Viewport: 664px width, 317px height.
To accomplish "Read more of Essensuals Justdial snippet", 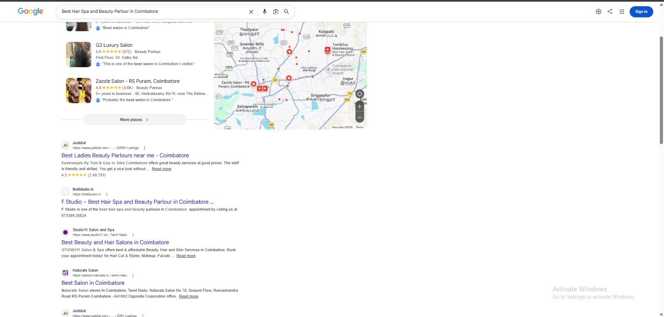I will point(161,169).
